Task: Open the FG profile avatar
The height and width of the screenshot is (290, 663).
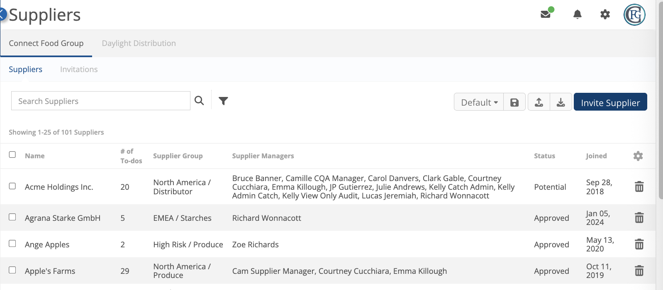Action: 634,15
